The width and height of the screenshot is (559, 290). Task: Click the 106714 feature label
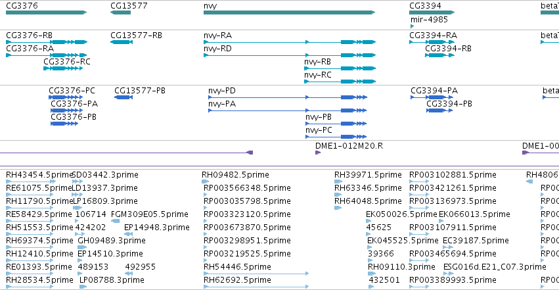(x=91, y=214)
